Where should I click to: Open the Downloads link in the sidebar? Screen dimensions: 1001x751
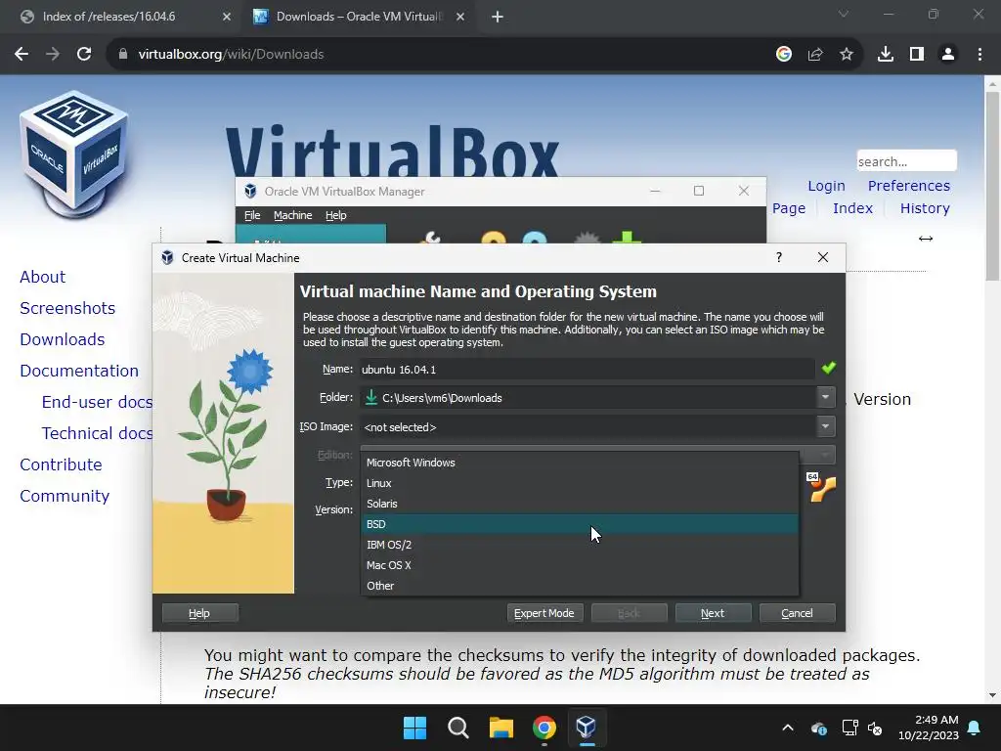(63, 339)
